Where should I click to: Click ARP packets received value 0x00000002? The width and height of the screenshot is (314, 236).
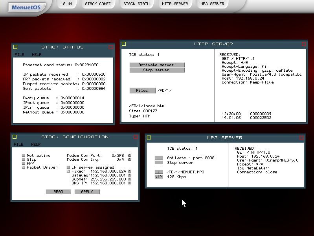(94, 79)
